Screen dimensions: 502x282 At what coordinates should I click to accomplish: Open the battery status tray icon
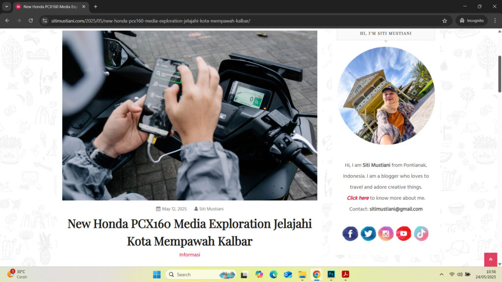point(468,274)
